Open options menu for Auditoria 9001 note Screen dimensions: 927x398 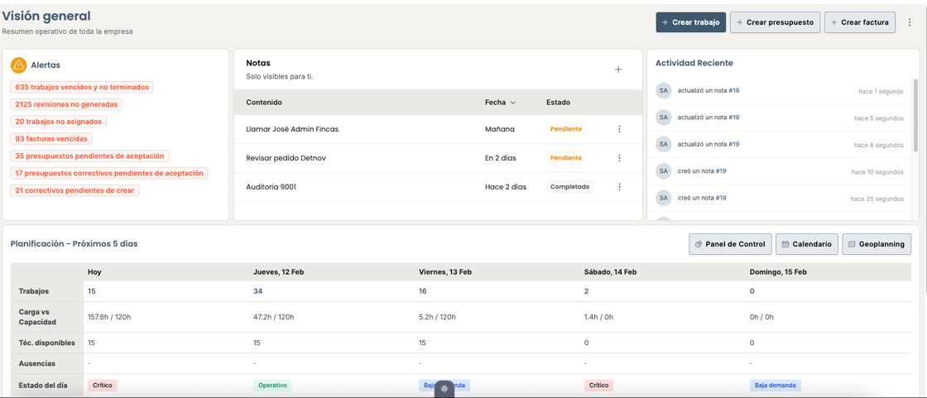[619, 187]
